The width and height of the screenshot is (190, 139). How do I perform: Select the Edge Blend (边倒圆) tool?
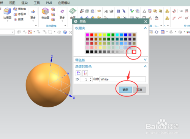(x=7, y=14)
